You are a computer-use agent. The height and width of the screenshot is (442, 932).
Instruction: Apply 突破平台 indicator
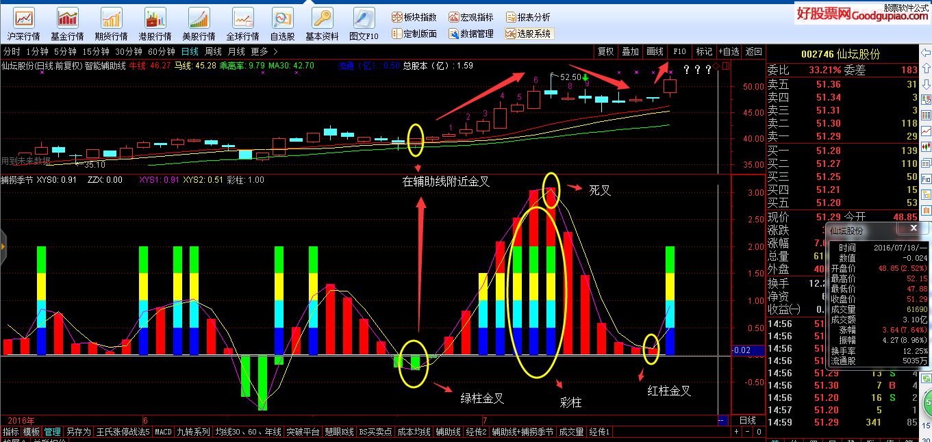(303, 432)
